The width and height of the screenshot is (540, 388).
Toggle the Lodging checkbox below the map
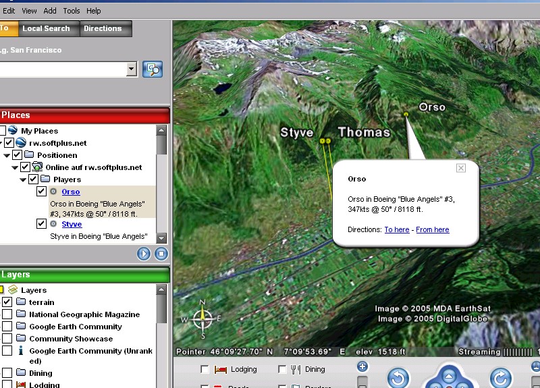(x=205, y=369)
